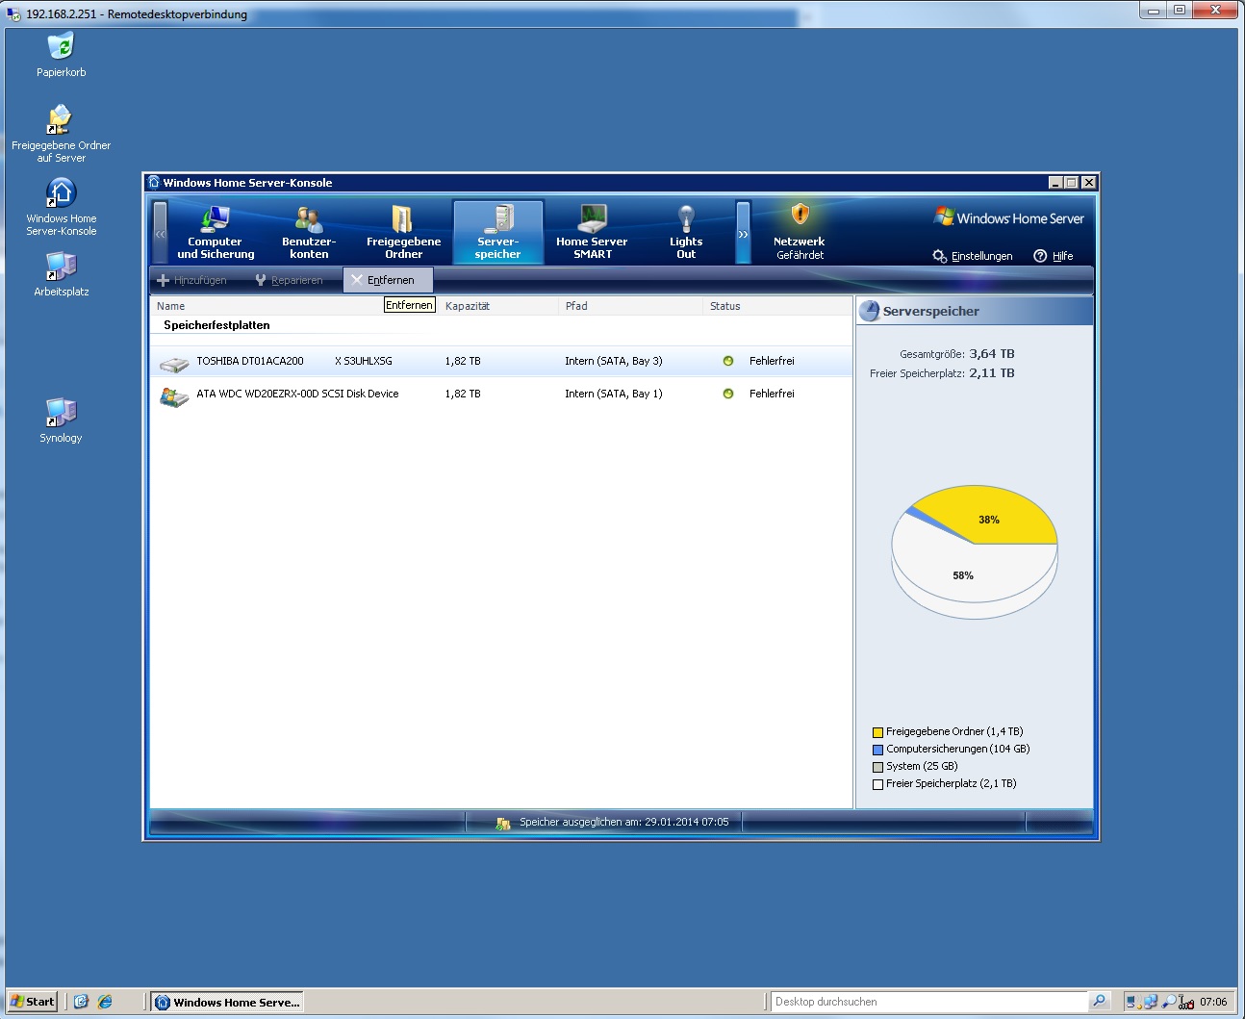Image resolution: width=1245 pixels, height=1019 pixels.
Task: Show more tabs with right chevron
Action: (743, 232)
